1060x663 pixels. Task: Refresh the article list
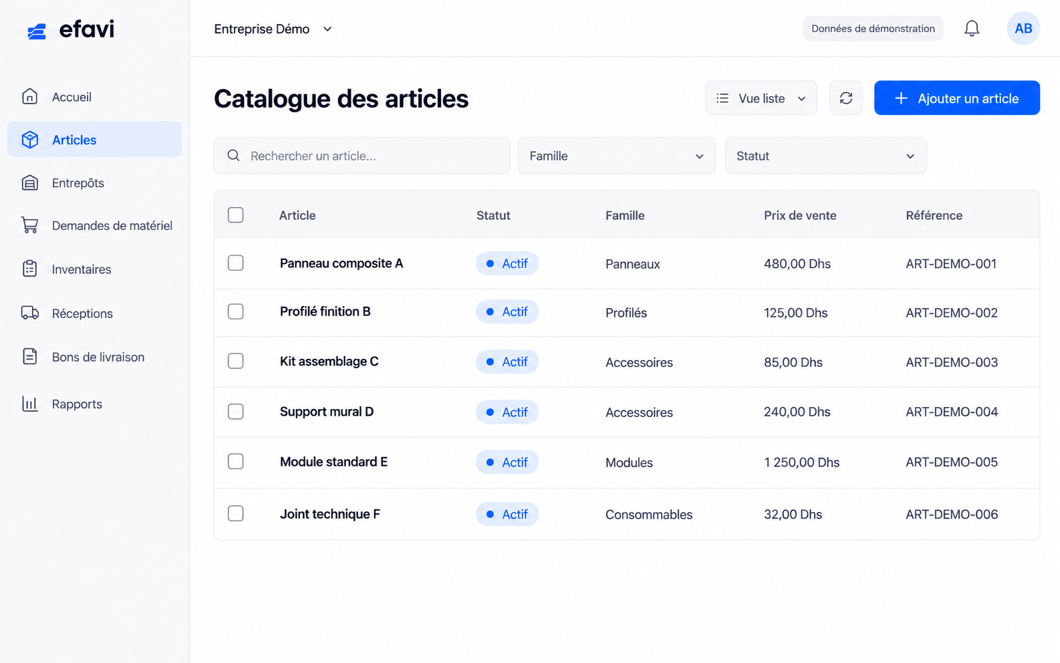(846, 98)
